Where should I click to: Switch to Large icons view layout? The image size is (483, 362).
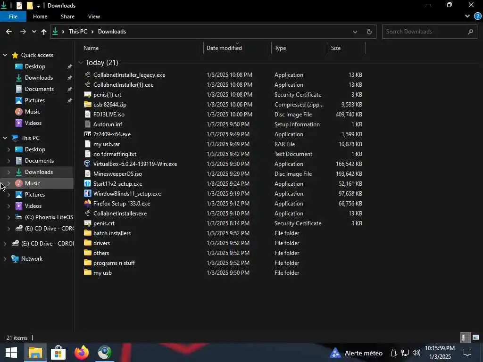pyautogui.click(x=476, y=337)
